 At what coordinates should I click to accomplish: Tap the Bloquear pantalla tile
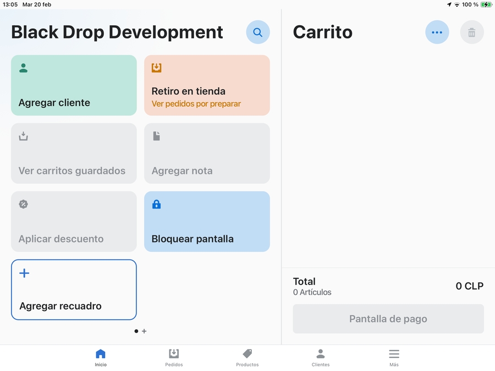click(x=207, y=222)
